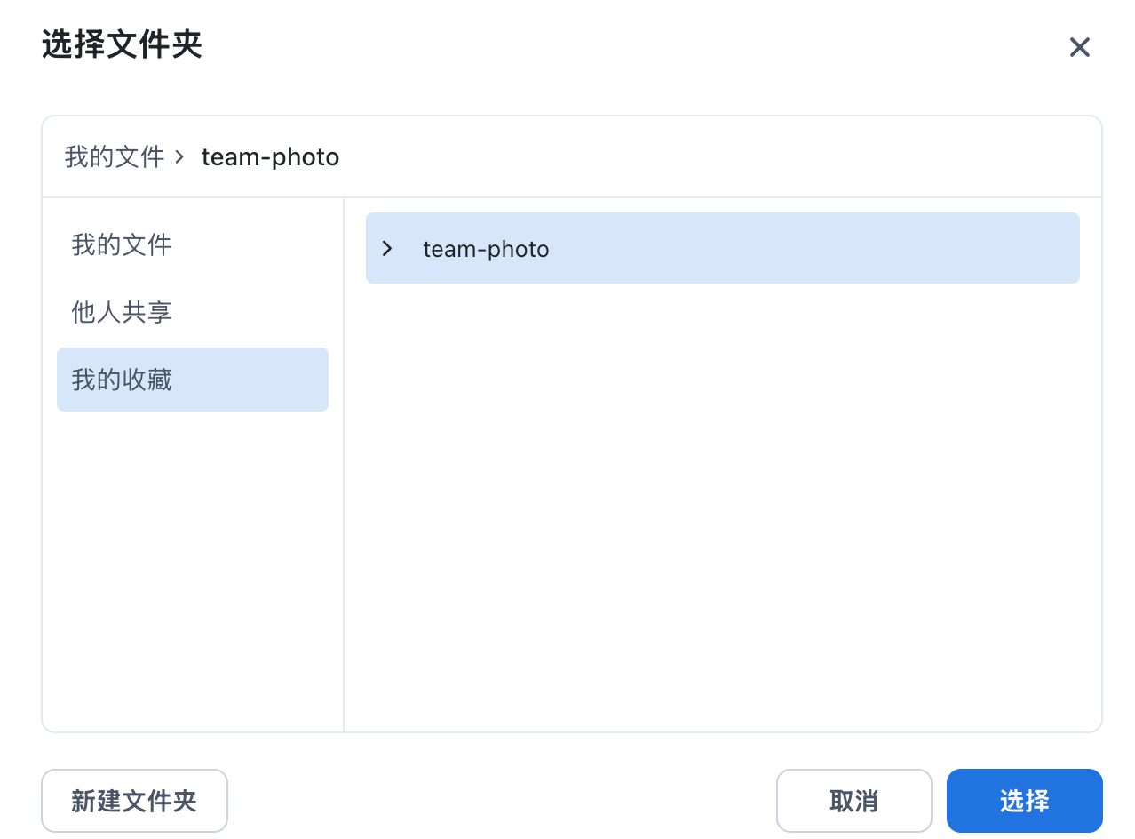Click blank space right of breadcrumb path
The height and width of the screenshot is (839, 1135).
(x=710, y=157)
